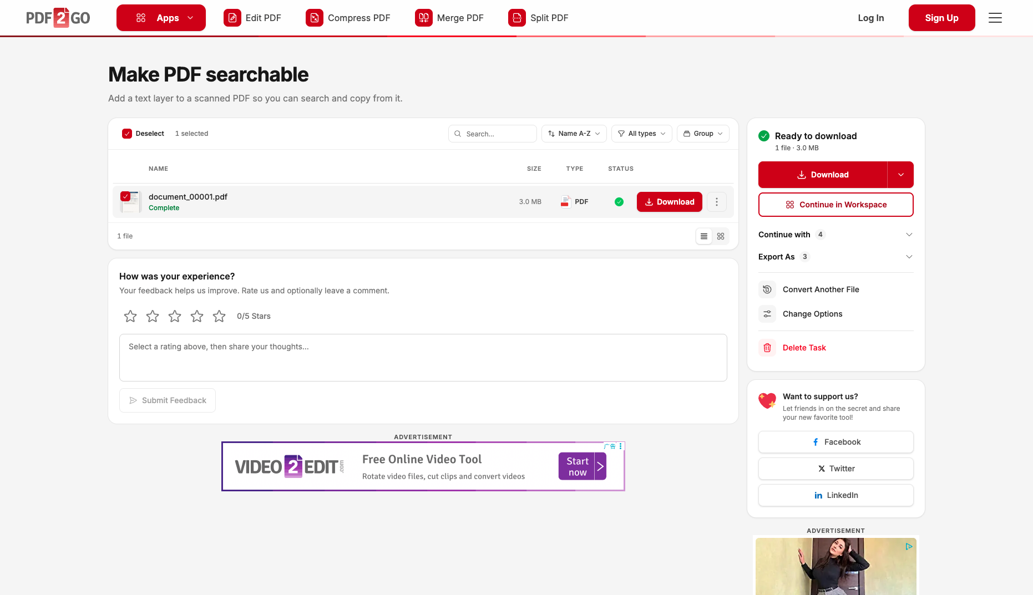Image resolution: width=1033 pixels, height=595 pixels.
Task: Switch to list view
Action: point(704,236)
